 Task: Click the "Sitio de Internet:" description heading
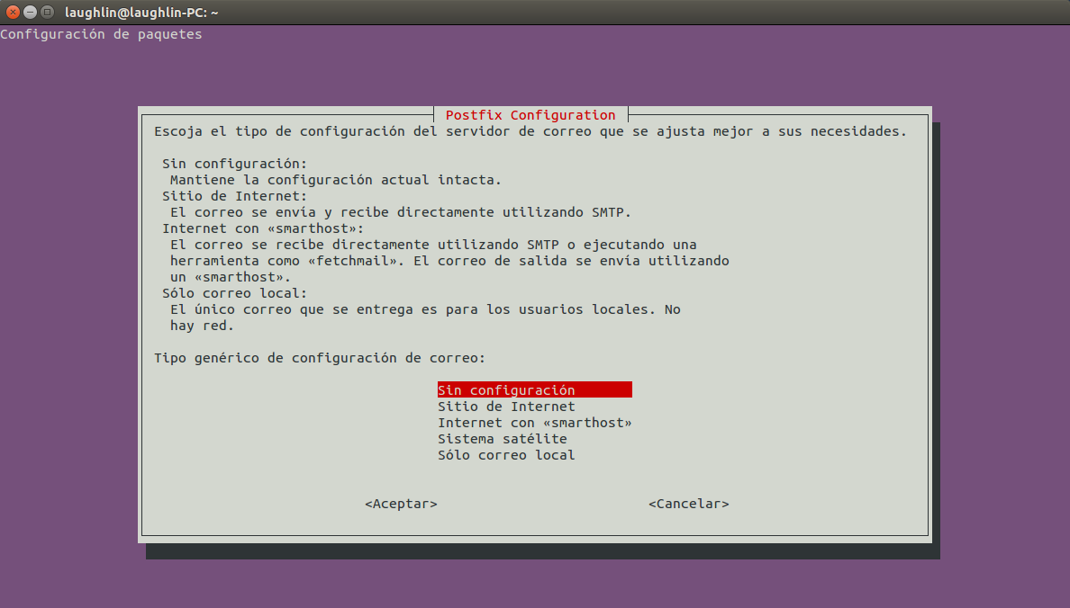click(234, 196)
